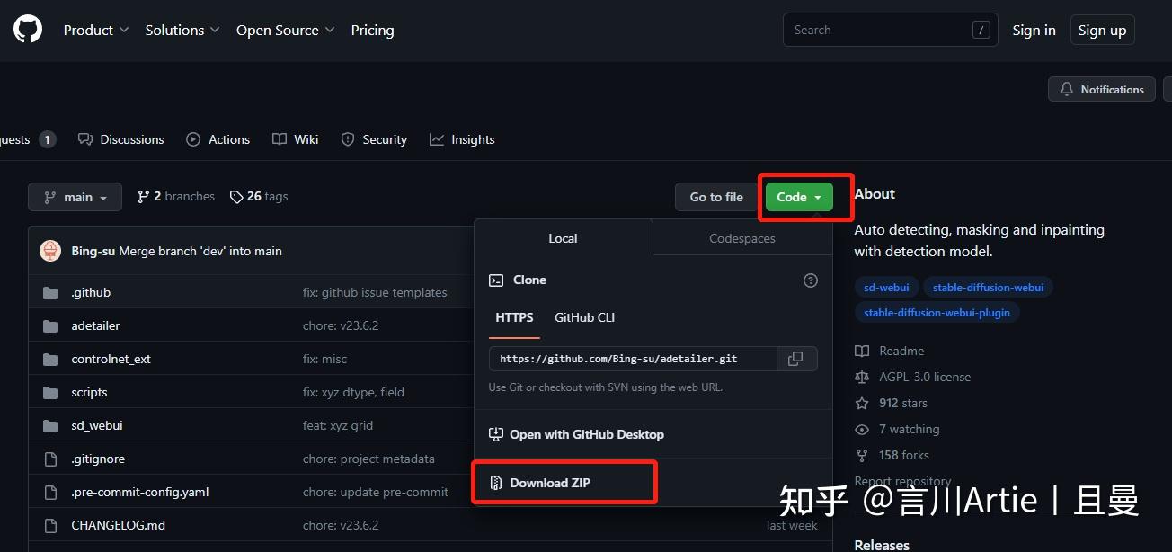Image resolution: width=1172 pixels, height=552 pixels.
Task: Click Download ZIP
Action: tap(539, 483)
